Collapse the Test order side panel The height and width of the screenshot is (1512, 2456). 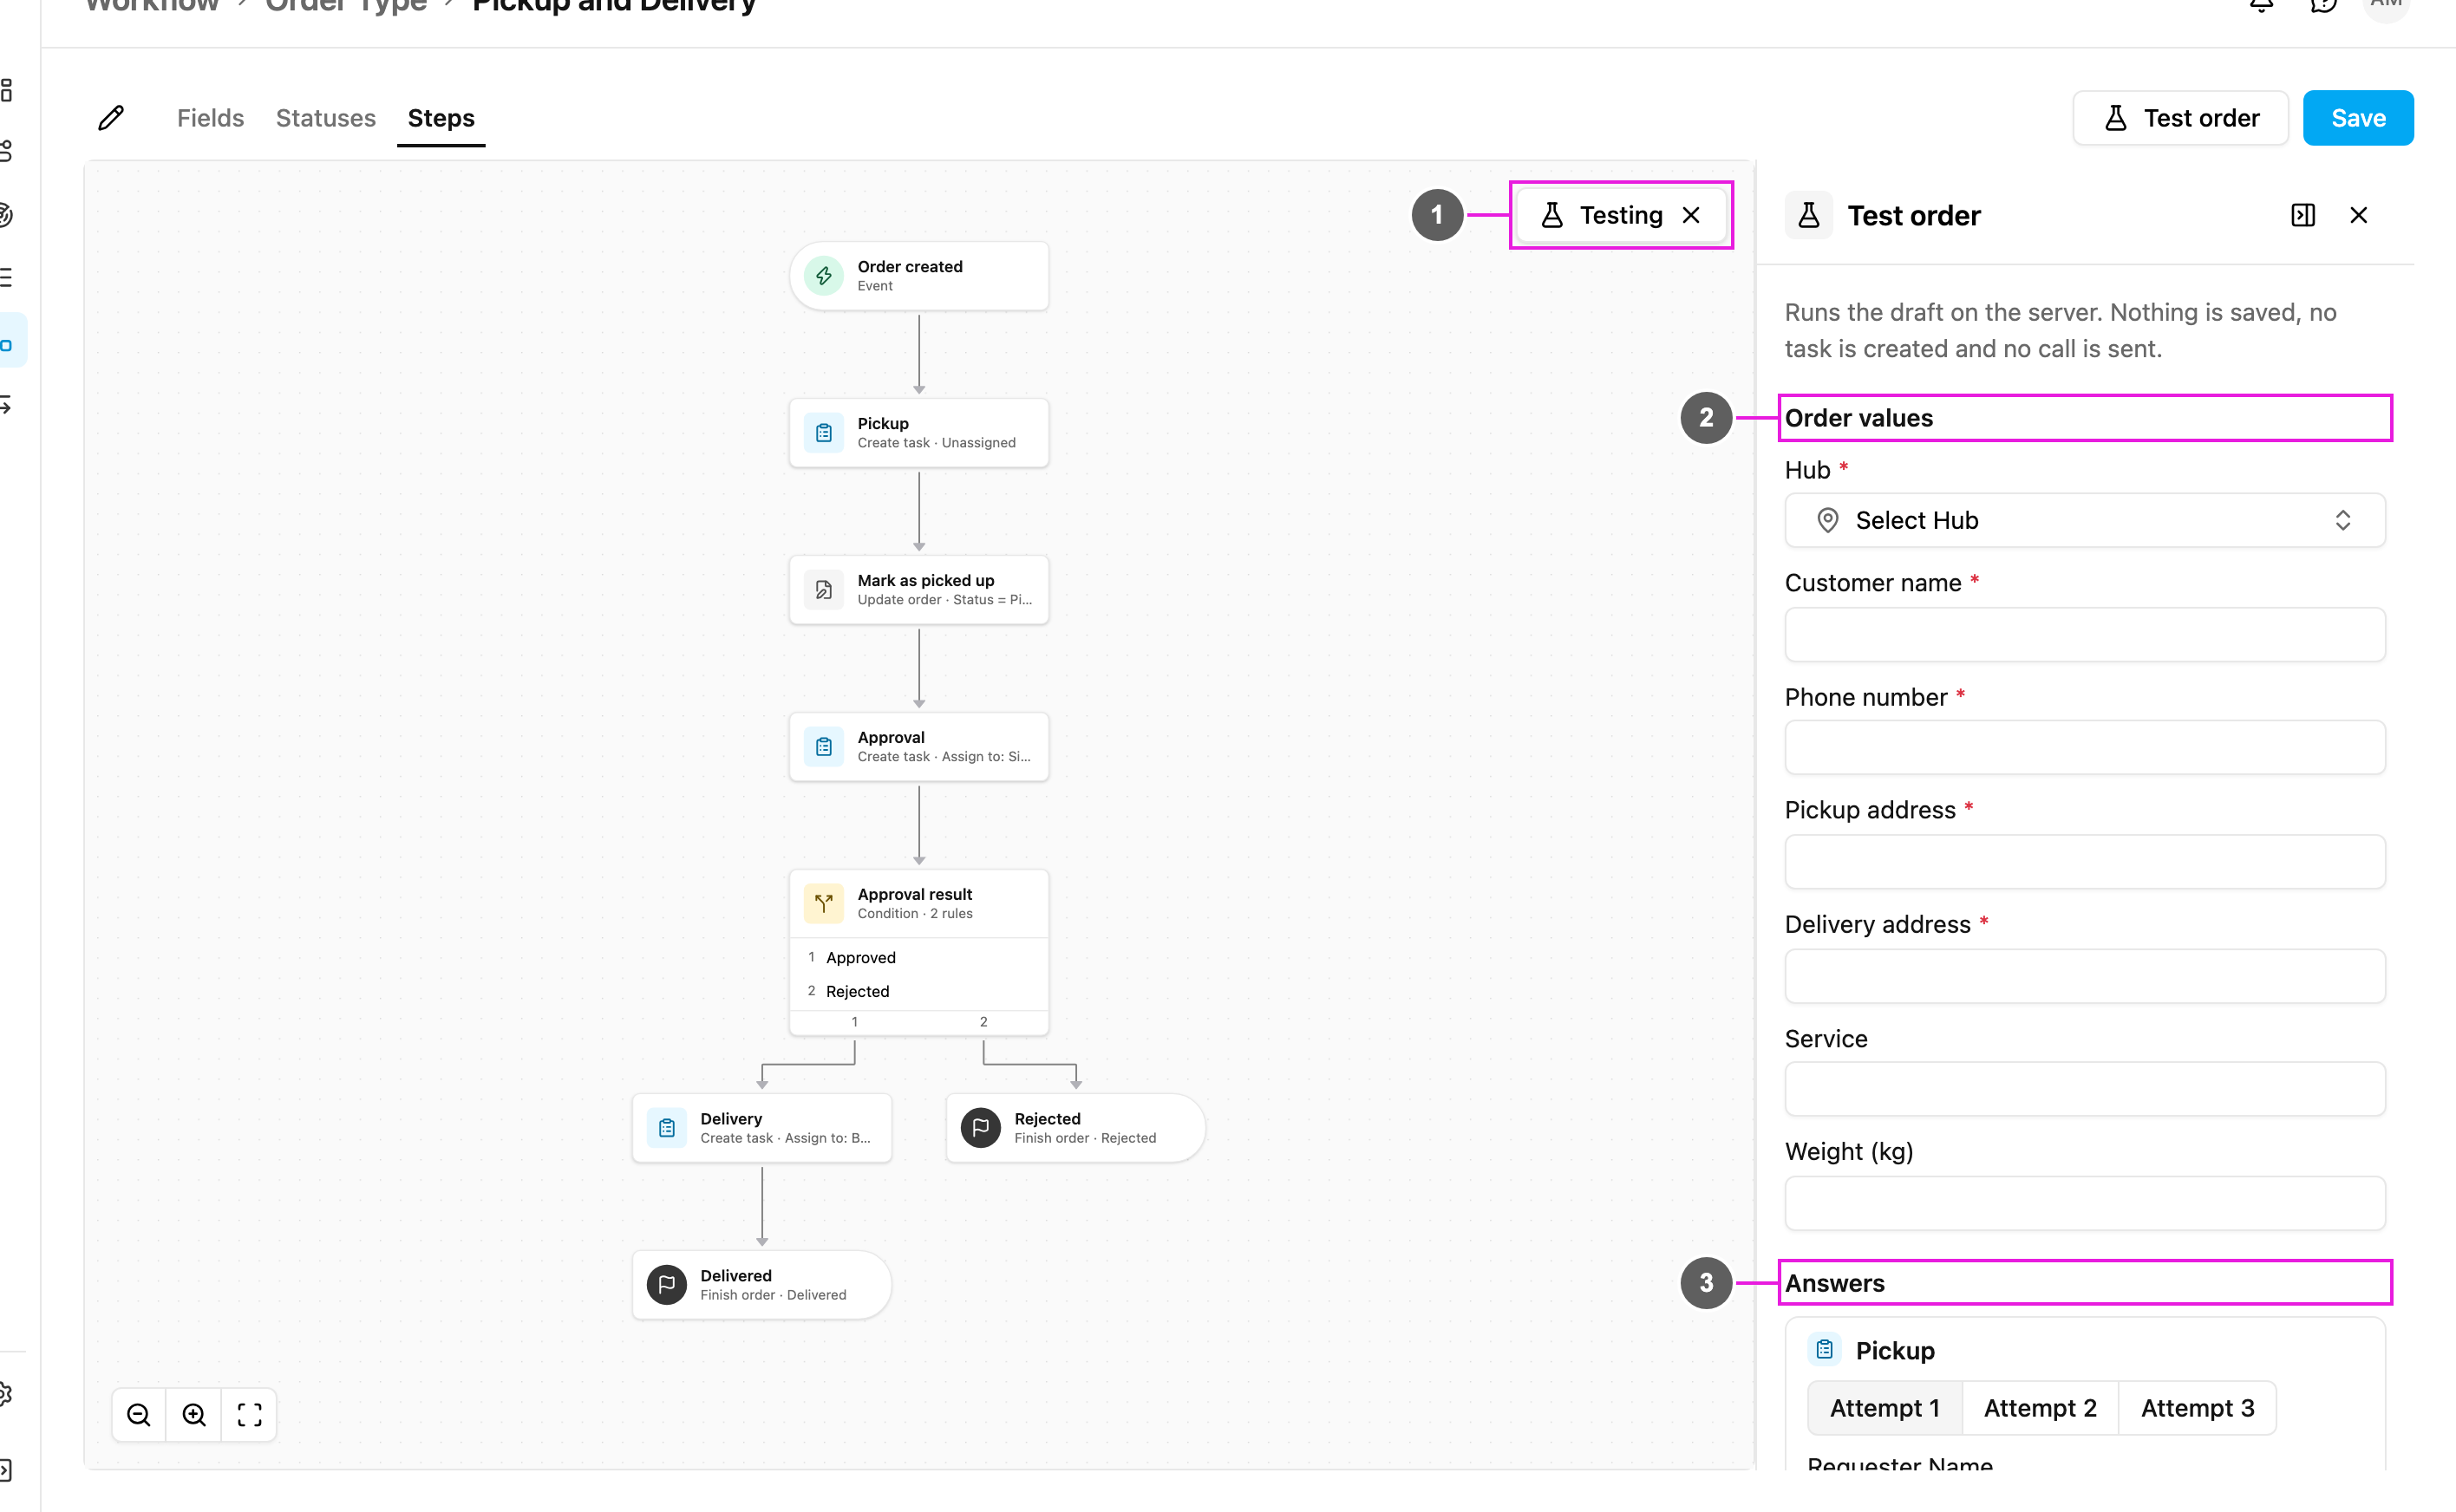(x=2303, y=215)
